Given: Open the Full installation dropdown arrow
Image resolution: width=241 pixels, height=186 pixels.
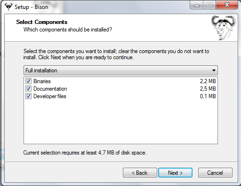Looking at the screenshot, I should [214, 70].
